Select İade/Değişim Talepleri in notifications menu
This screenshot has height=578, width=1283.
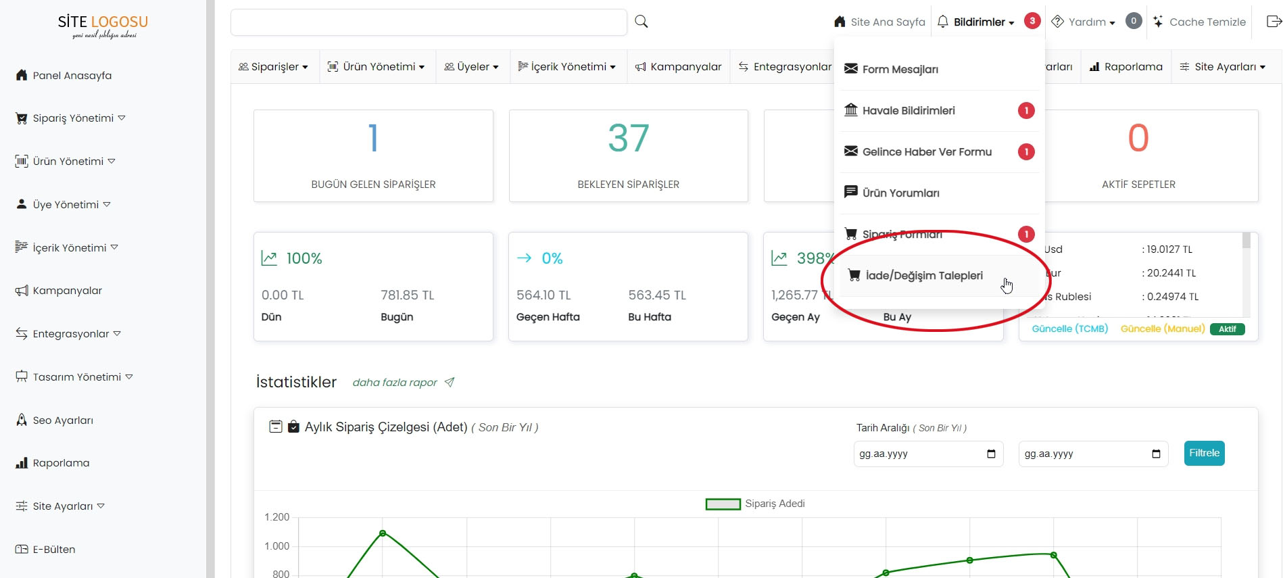pyautogui.click(x=940, y=275)
